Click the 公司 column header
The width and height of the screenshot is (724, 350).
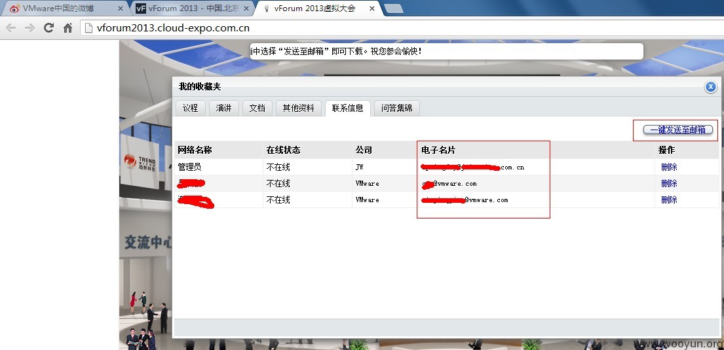pos(364,150)
